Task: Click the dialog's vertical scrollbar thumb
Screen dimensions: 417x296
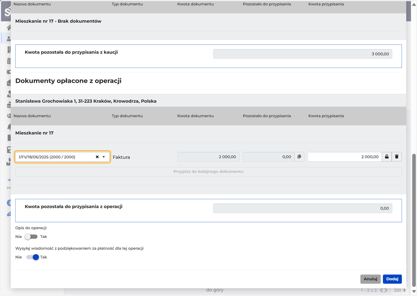Action: tap(414, 220)
